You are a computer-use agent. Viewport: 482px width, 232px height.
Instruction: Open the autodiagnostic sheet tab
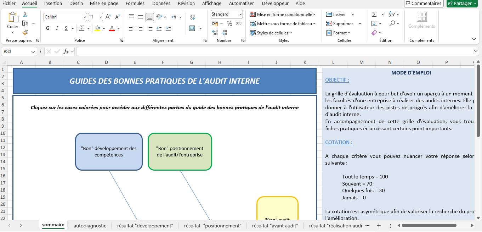click(x=89, y=225)
